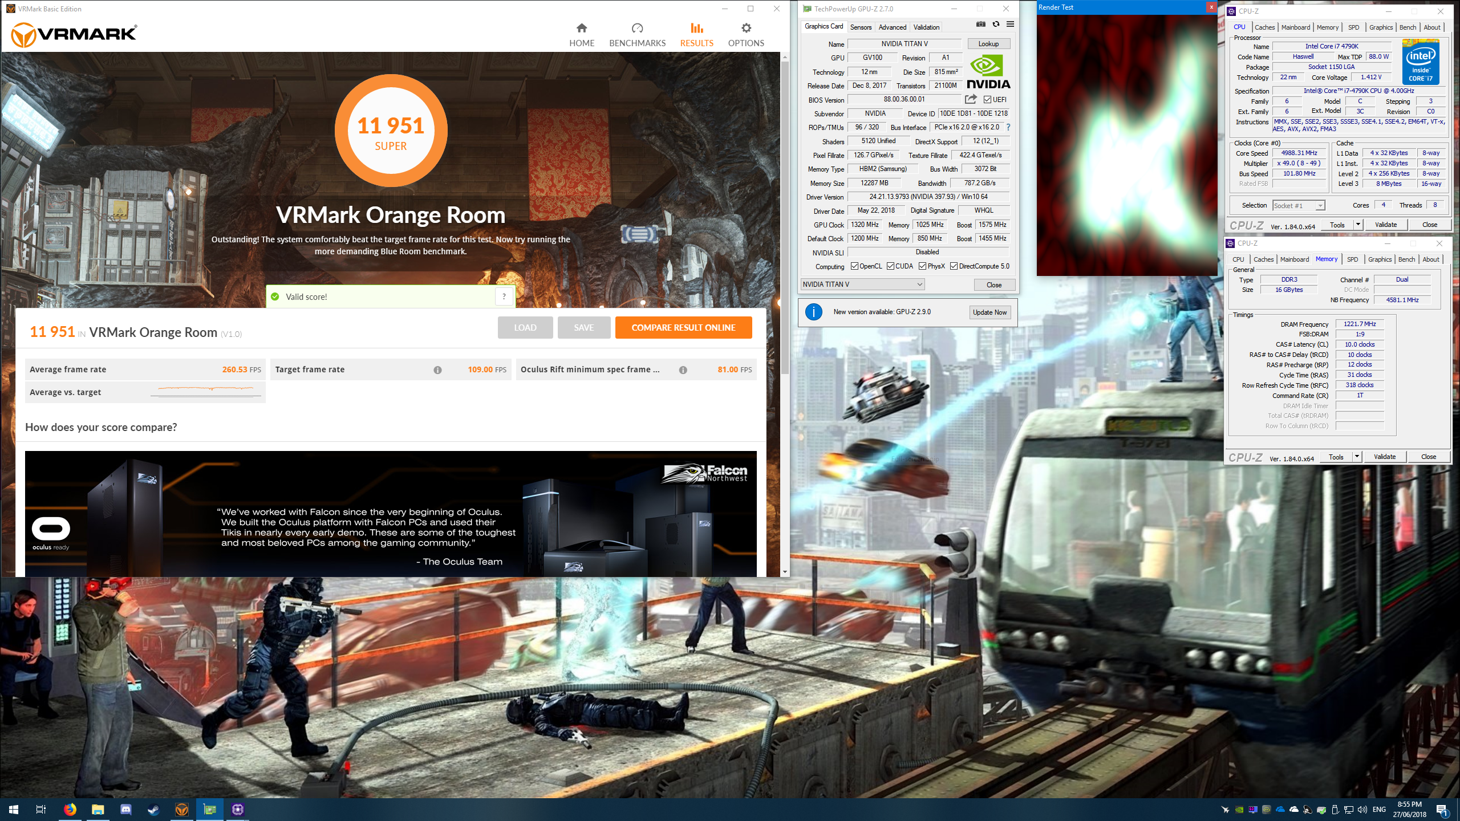Screen dimensions: 1460x821
Task: Switch to the Sensors tab in GPU-Z
Action: 861,27
